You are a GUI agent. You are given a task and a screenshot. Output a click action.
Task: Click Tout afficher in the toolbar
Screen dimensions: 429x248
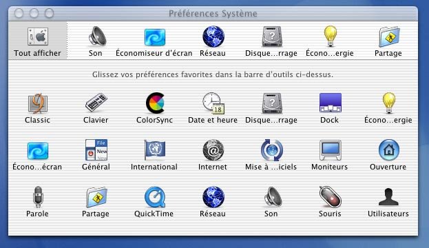coord(37,41)
